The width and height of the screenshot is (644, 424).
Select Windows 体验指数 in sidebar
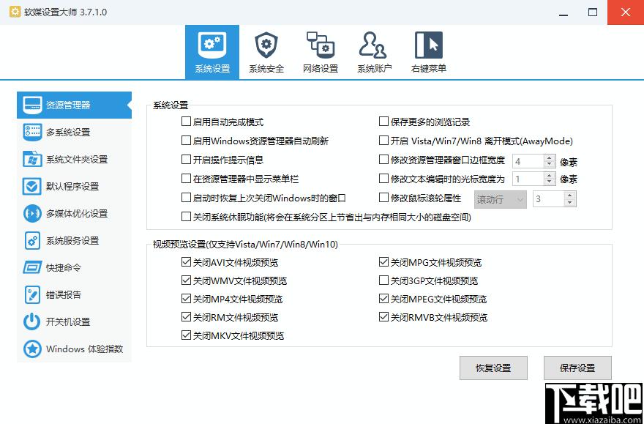(x=75, y=349)
